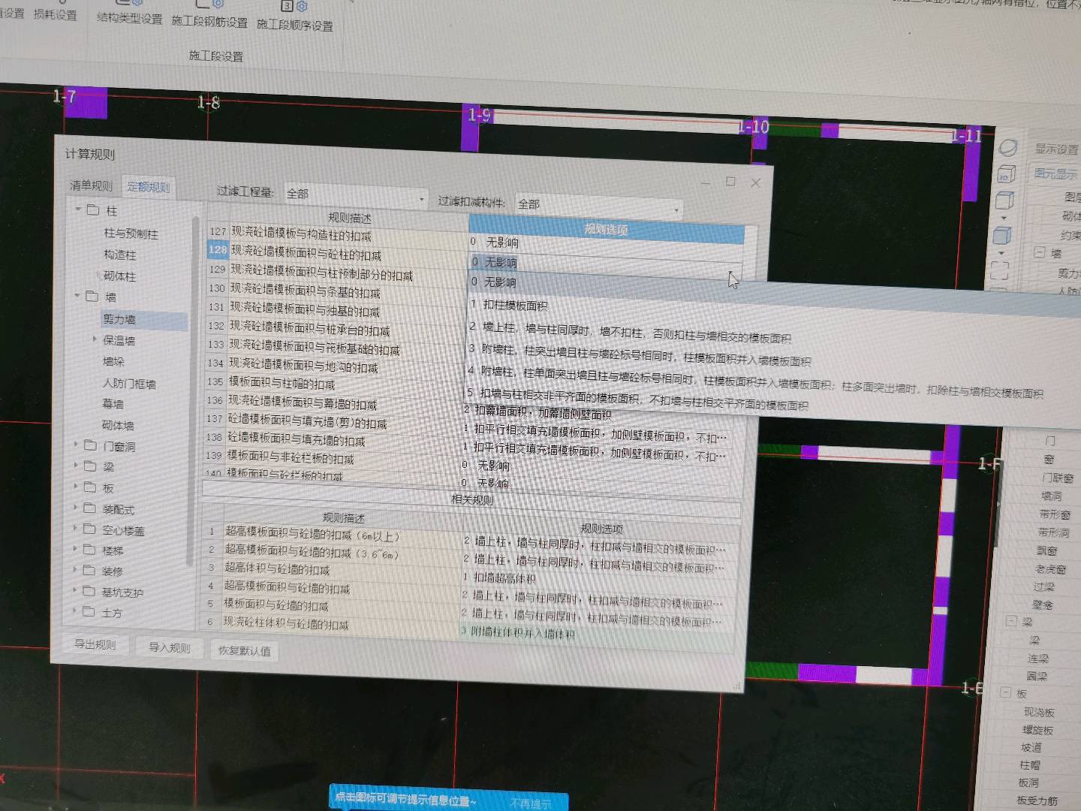The height and width of the screenshot is (811, 1081).
Task: Click related rule 现浇砼柱体积与砼墙的扣减
Action: click(330, 623)
